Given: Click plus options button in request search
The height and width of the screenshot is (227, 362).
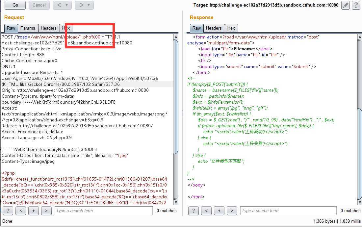Looking at the screenshot, I should (34, 211).
